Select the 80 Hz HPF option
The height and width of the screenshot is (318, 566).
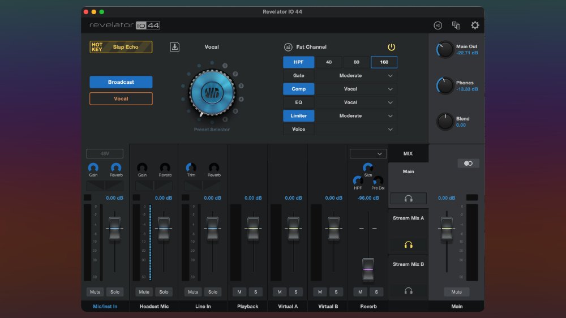tap(356, 62)
